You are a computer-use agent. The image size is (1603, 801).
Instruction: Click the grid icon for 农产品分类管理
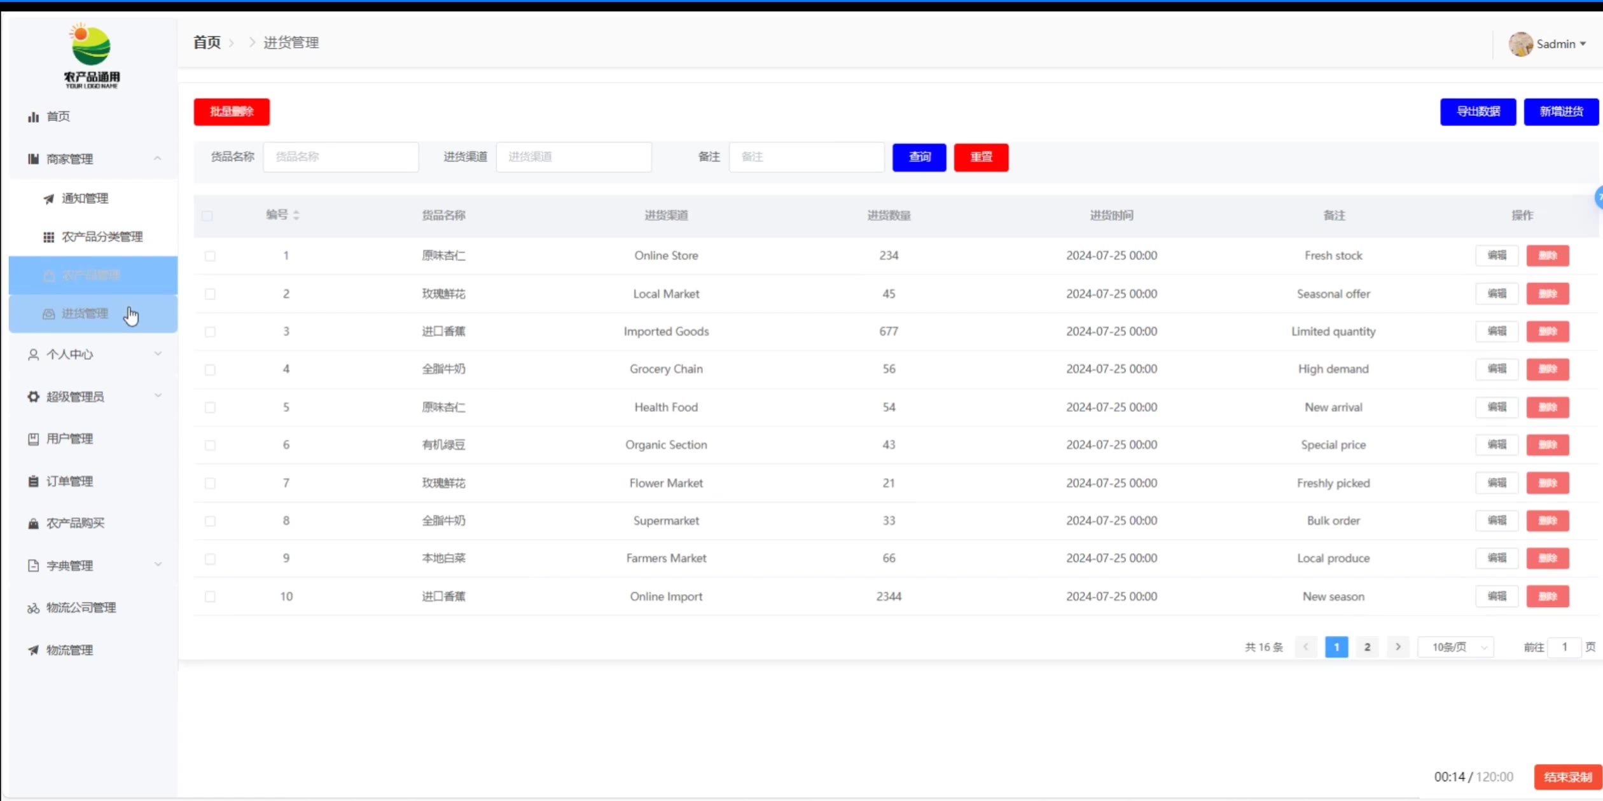point(48,237)
